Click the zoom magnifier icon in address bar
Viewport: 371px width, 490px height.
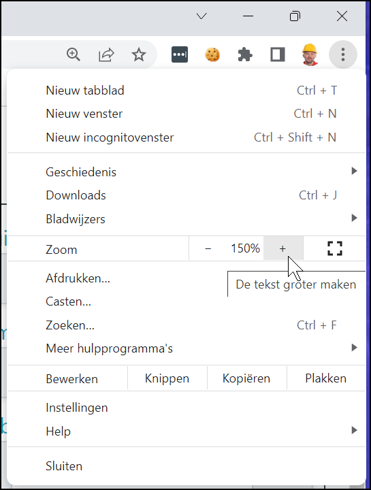74,54
